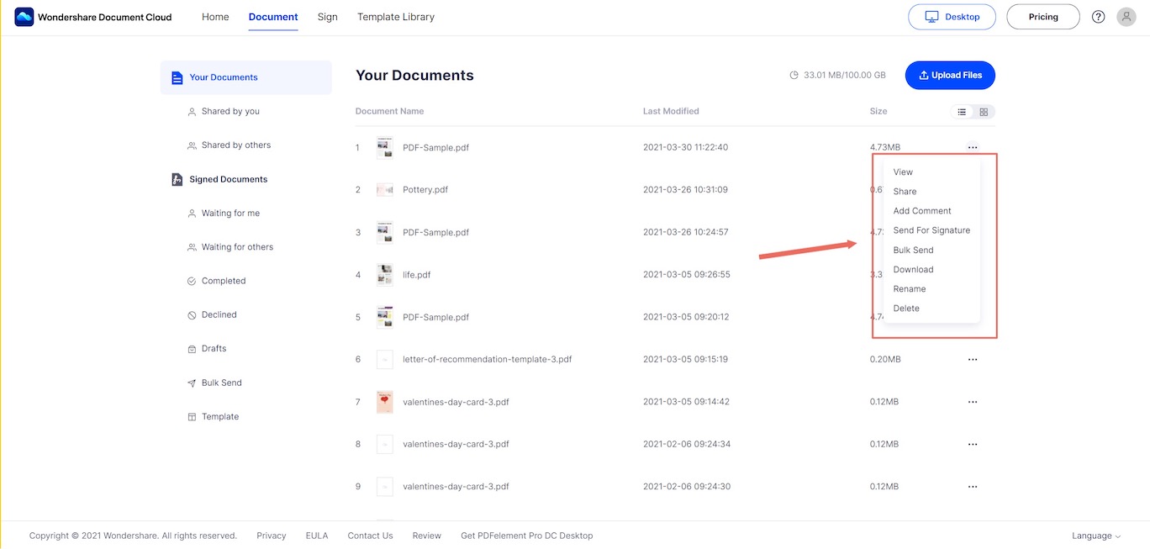Go to the Template Library tab
The height and width of the screenshot is (549, 1150).
point(395,17)
